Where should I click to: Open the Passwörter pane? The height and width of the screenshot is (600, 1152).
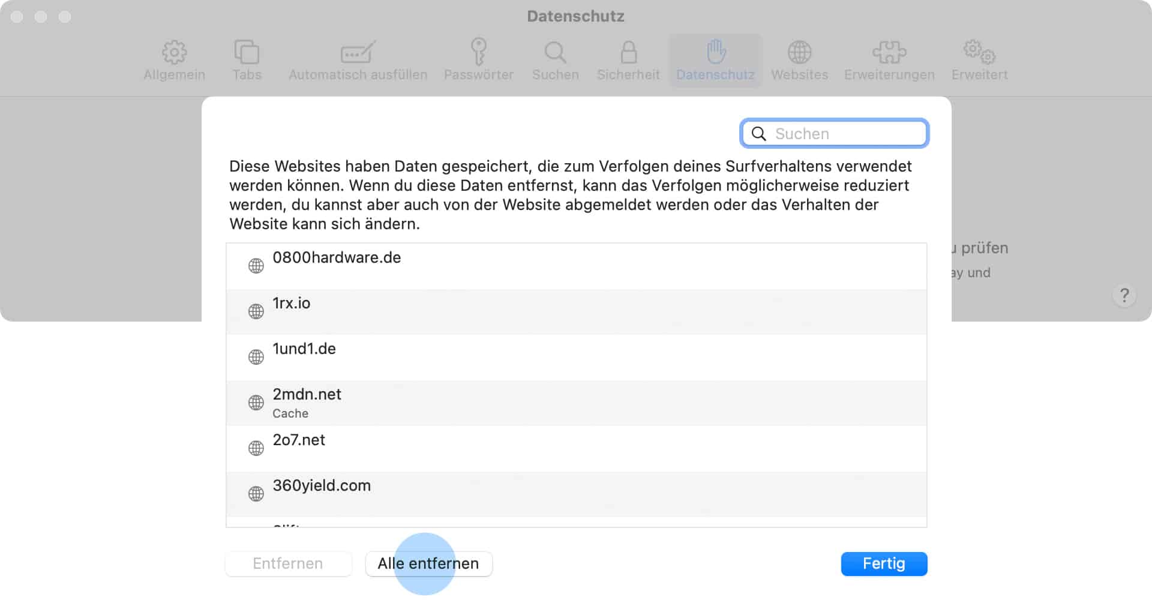(478, 61)
